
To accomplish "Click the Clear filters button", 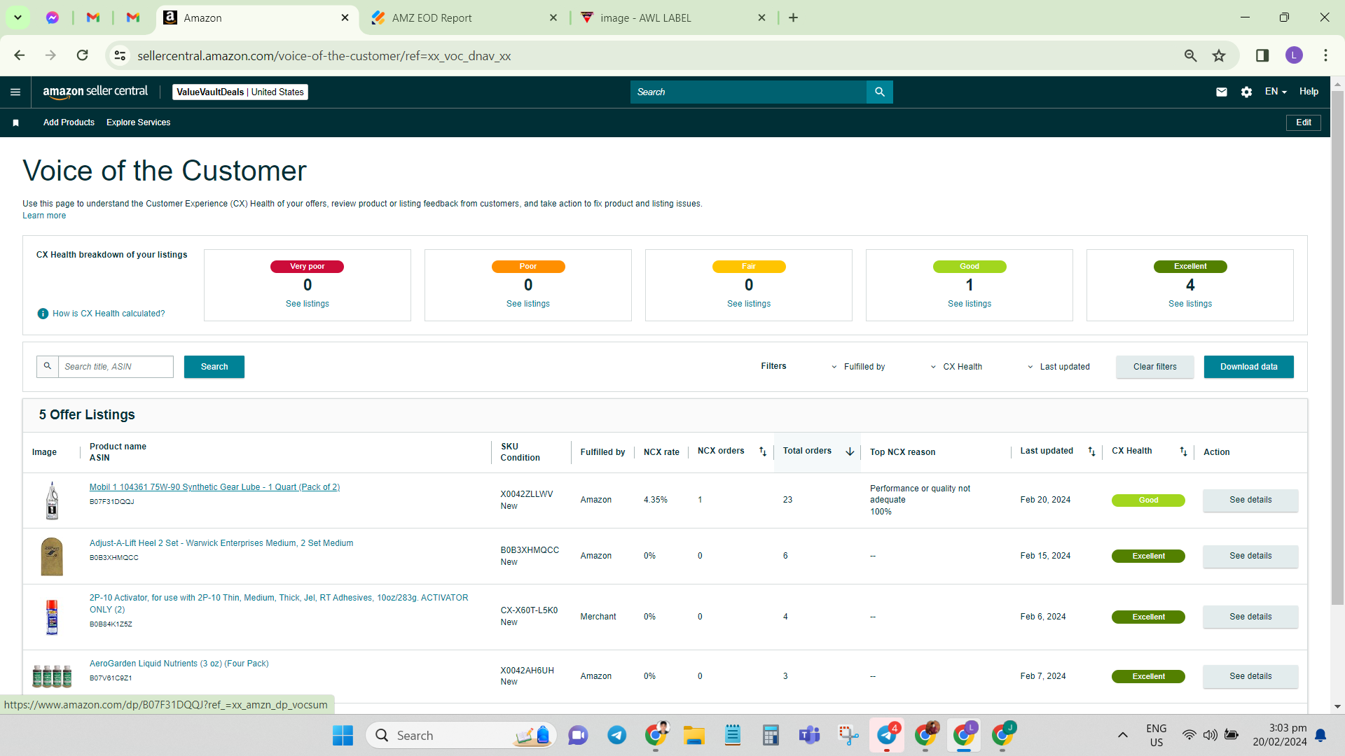I will pos(1155,367).
